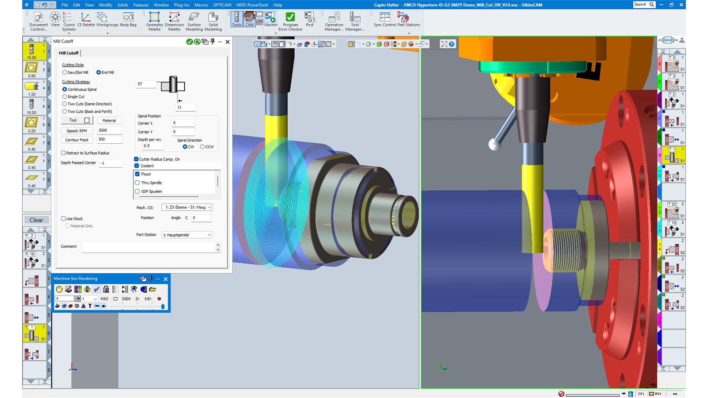
Task: Open the Modify menu
Action: coord(105,5)
